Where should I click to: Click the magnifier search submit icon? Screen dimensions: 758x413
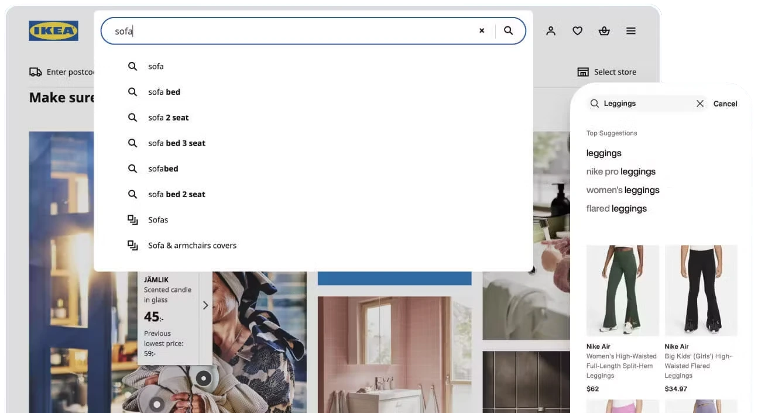point(508,31)
